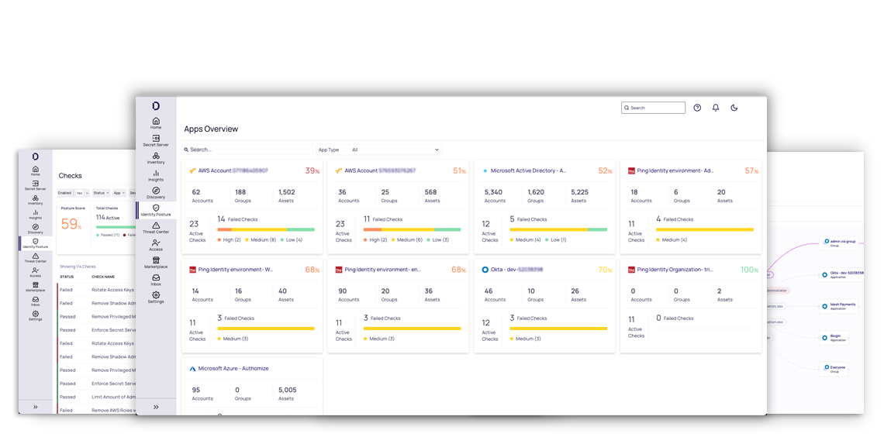The image size is (891, 444).
Task: Open Access in Apps Overview sidebar
Action: pos(156,246)
